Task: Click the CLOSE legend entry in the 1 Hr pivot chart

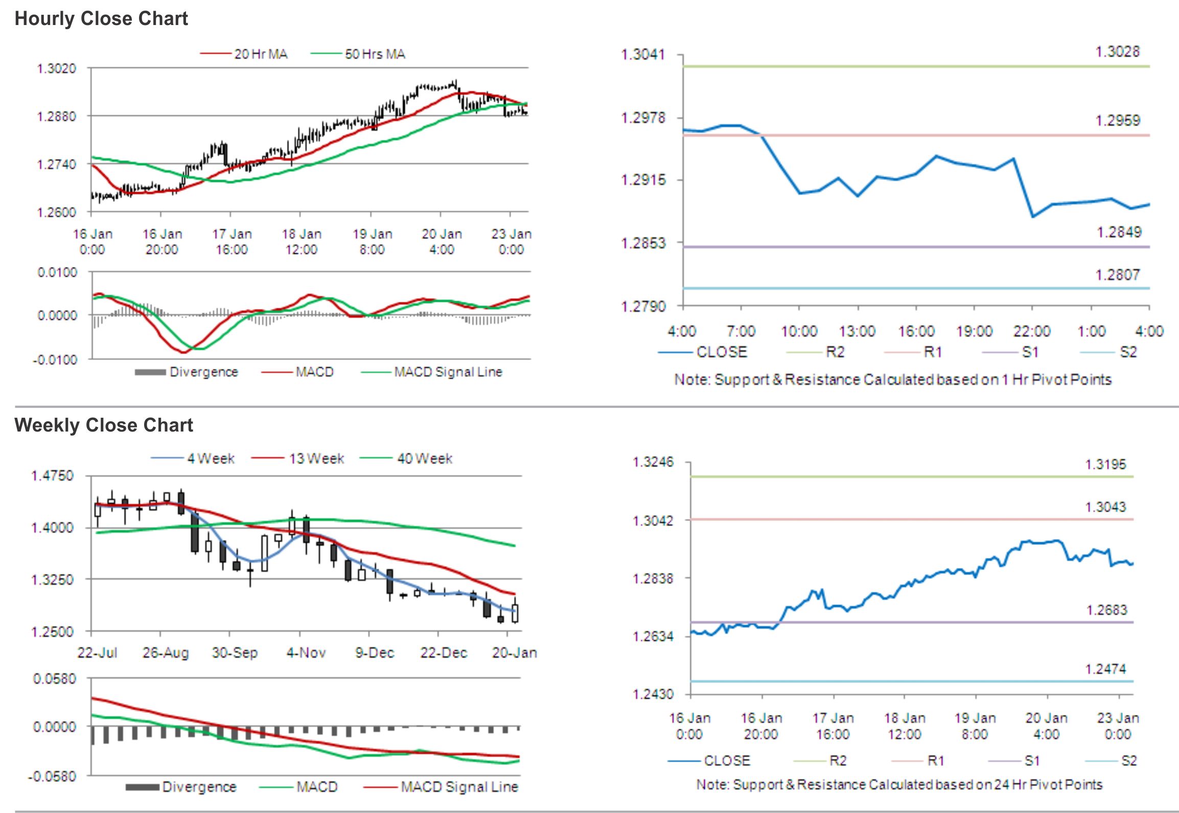Action: coord(703,352)
